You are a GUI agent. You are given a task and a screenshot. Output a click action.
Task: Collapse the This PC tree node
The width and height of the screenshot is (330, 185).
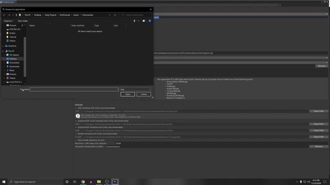[3, 51]
